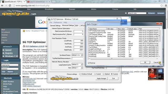
Task: Open the File menu in TCP Optimizer
Action: point(51,22)
